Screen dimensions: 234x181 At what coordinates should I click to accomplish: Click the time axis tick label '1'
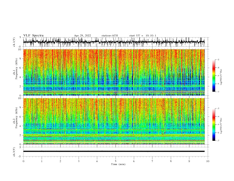(x=42, y=161)
